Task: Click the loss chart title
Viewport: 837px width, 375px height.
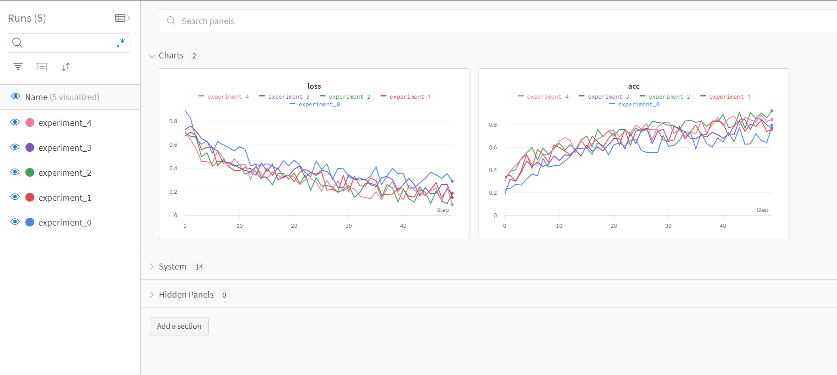Action: point(314,86)
